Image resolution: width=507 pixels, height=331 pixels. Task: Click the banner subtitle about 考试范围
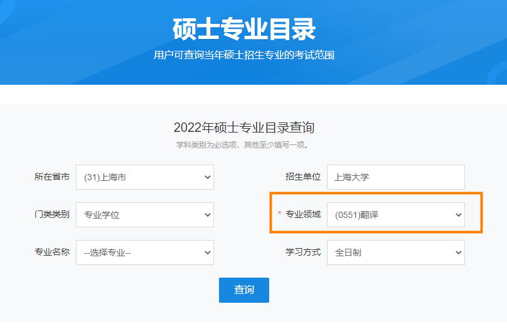point(244,55)
